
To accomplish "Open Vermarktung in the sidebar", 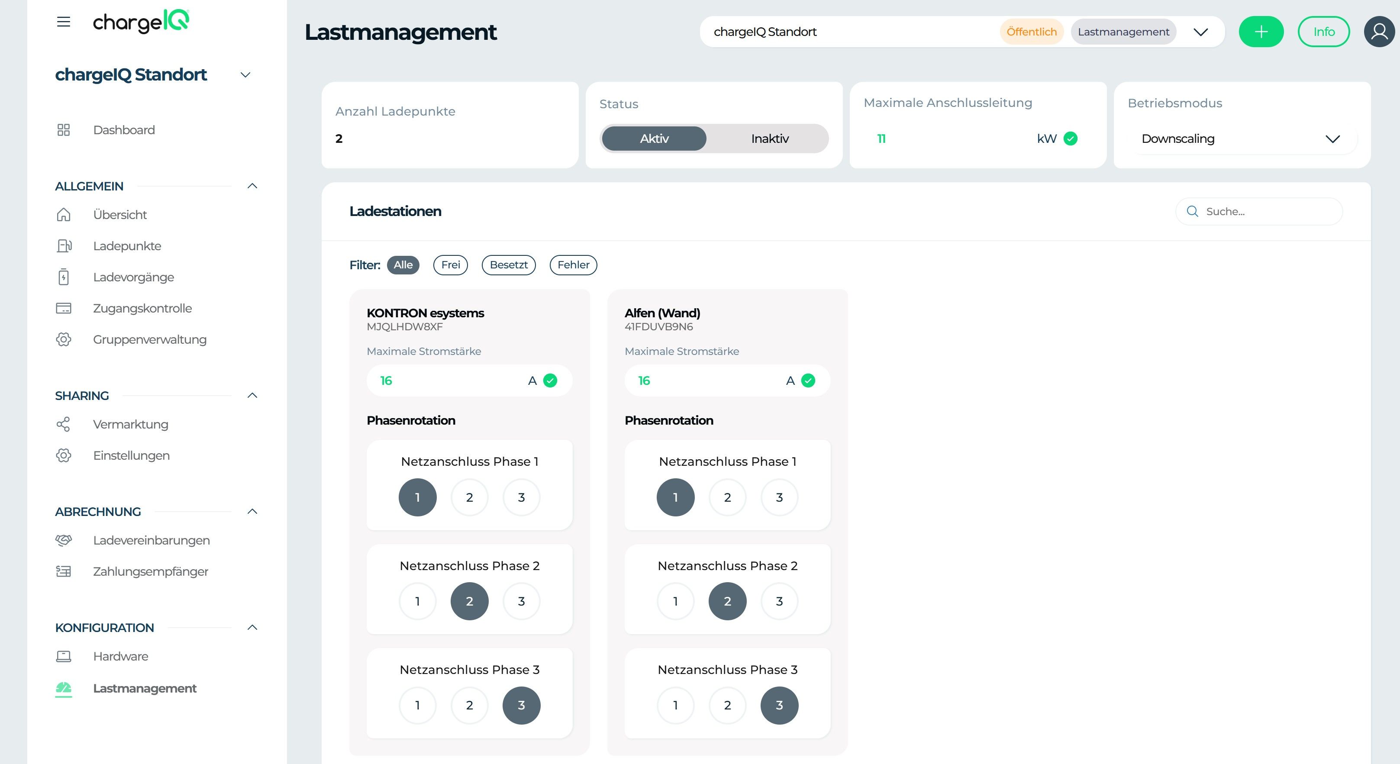I will 130,424.
